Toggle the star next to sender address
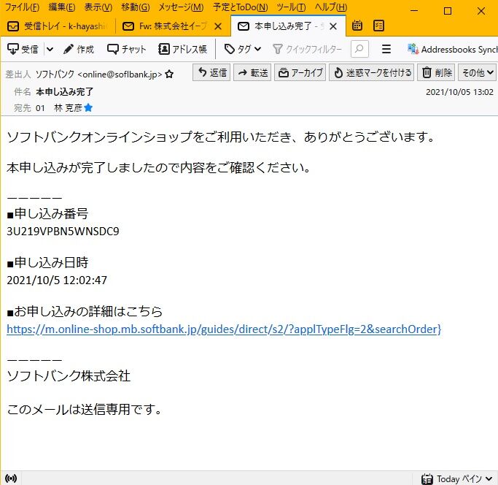The image size is (498, 485). coord(169,75)
